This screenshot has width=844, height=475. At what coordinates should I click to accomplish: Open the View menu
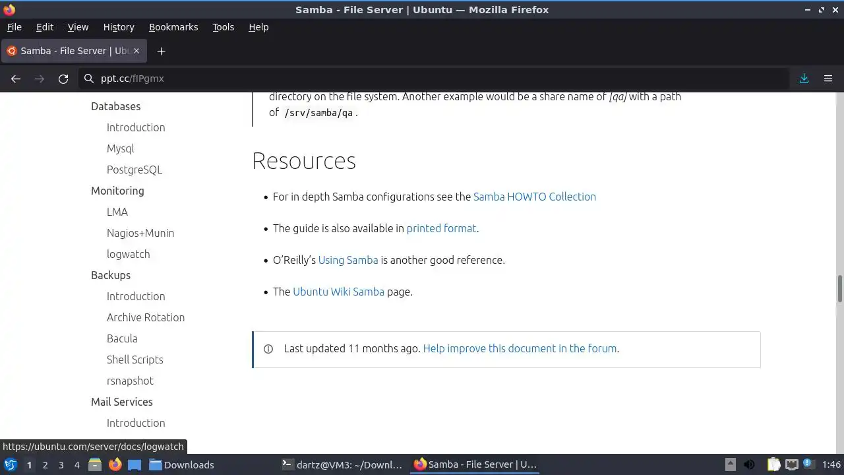78,27
